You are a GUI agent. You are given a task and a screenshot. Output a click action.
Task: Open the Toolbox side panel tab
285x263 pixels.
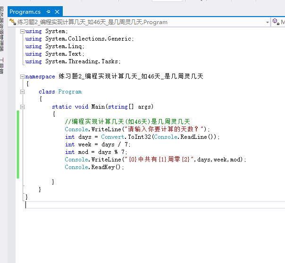coord(2,66)
